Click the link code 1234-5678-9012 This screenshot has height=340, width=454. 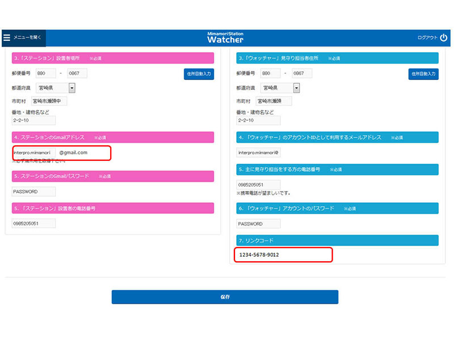(x=259, y=254)
